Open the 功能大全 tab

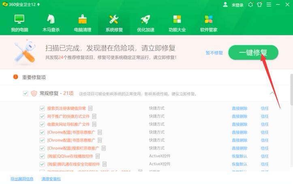(177, 23)
